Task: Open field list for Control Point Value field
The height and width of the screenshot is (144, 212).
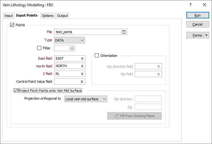Action: 82,82
